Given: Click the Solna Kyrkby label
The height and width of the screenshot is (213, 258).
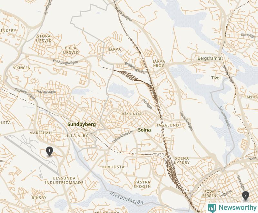Looking at the screenshot, I should pyautogui.click(x=182, y=160).
